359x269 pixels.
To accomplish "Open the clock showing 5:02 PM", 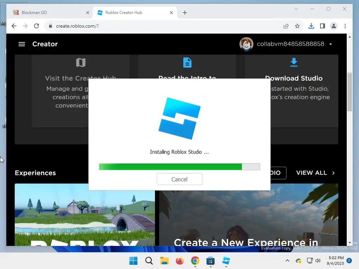I will (335, 261).
